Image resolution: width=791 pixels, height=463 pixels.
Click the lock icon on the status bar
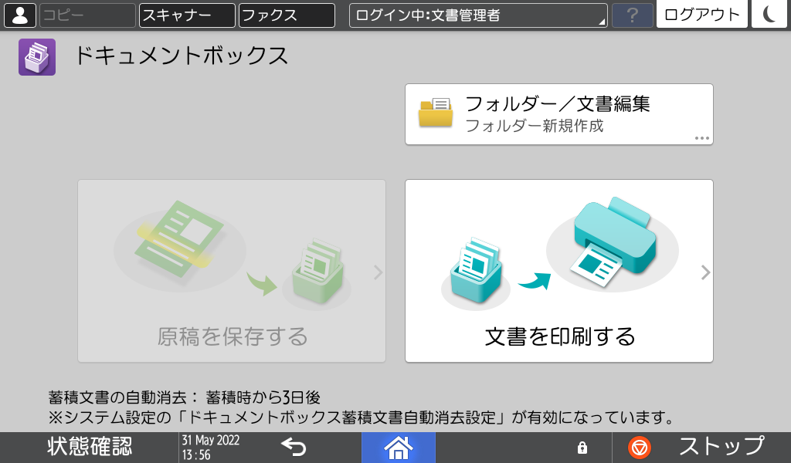(x=583, y=448)
